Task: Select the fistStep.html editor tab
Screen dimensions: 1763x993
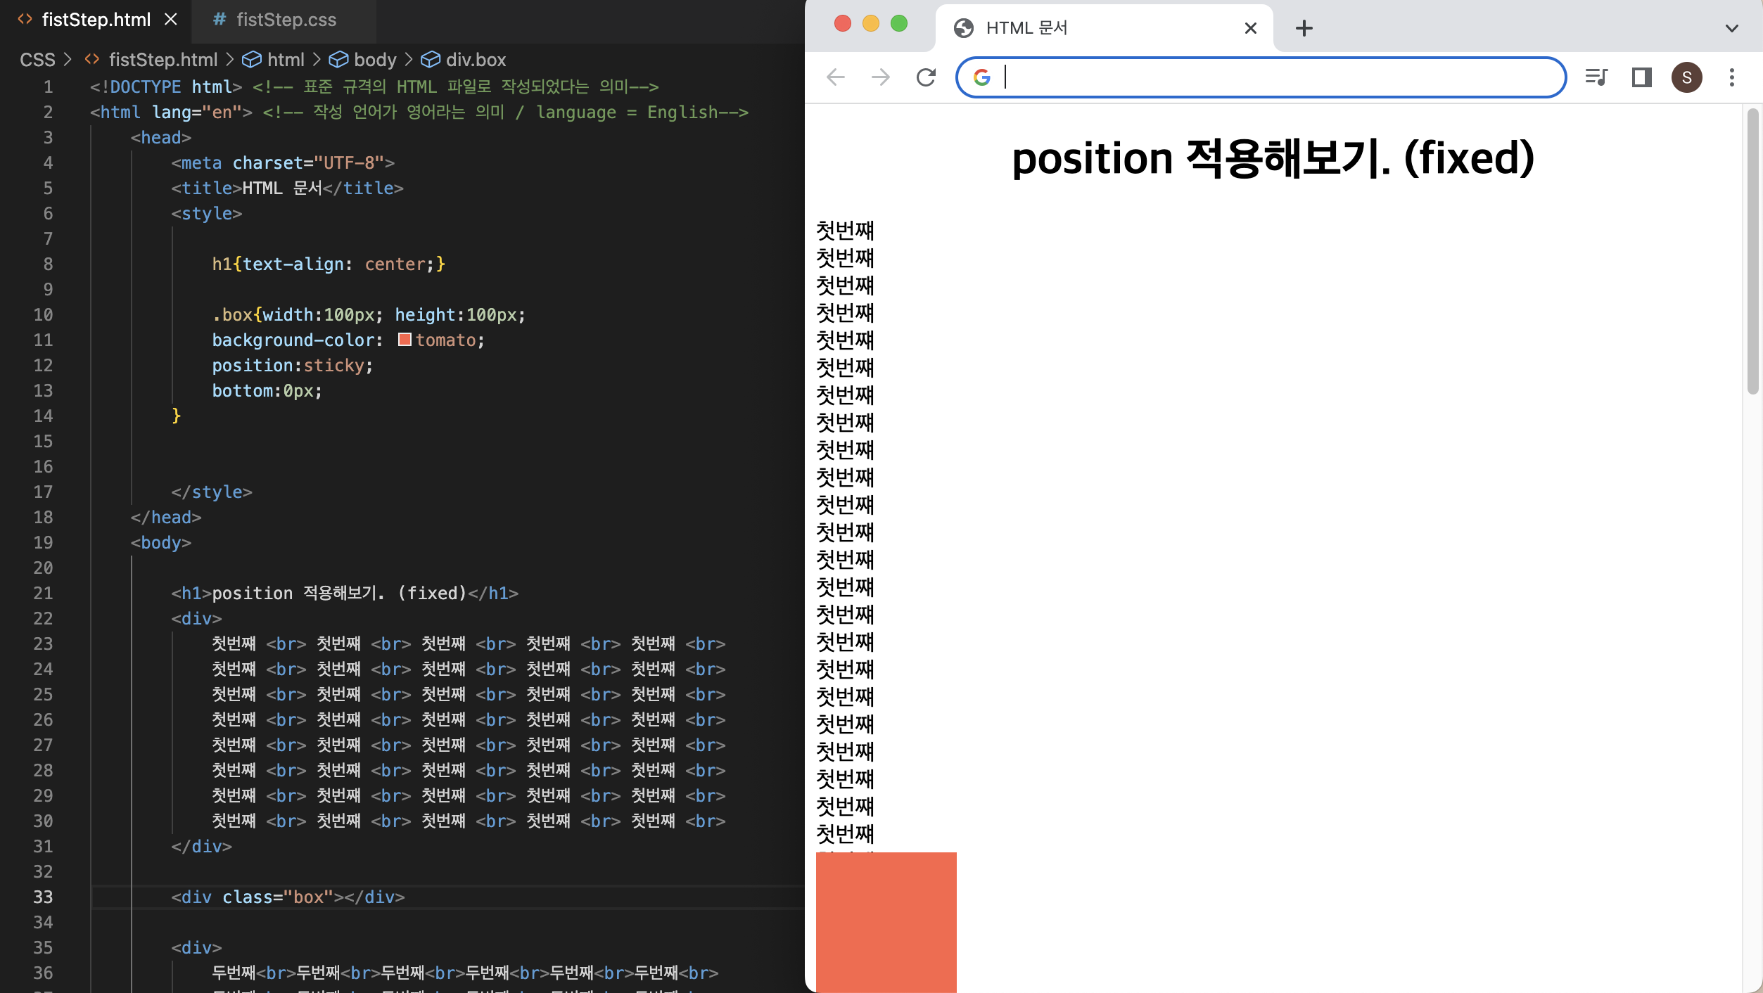Action: (x=96, y=20)
